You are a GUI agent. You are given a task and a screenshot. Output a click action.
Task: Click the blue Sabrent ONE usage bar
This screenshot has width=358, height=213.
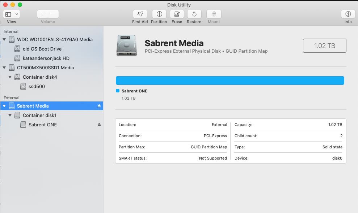click(230, 81)
